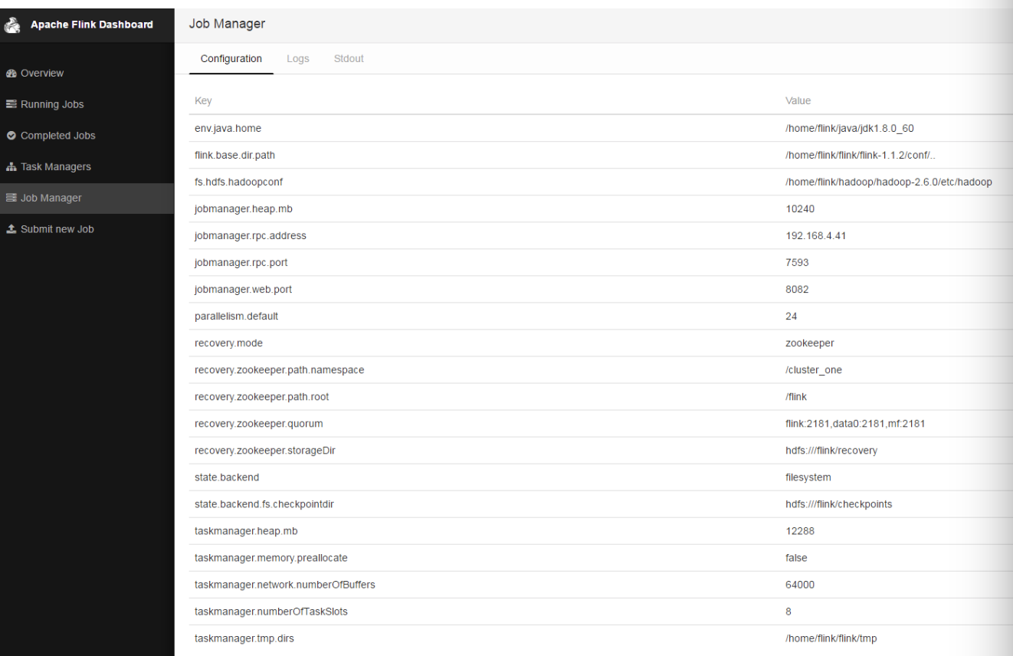The height and width of the screenshot is (656, 1013).
Task: Navigate to Task Managers
Action: [56, 167]
